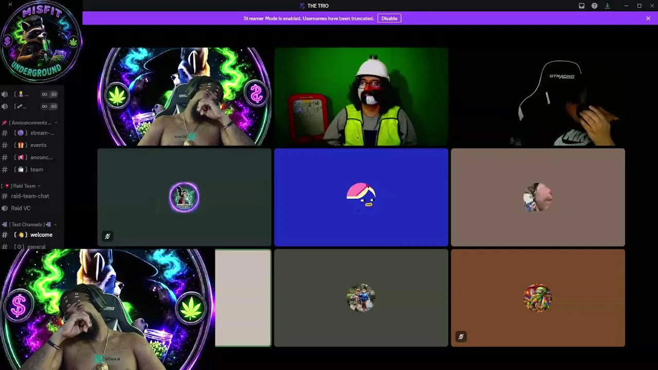
Task: Click the THE TRIO window title
Action: (318, 6)
